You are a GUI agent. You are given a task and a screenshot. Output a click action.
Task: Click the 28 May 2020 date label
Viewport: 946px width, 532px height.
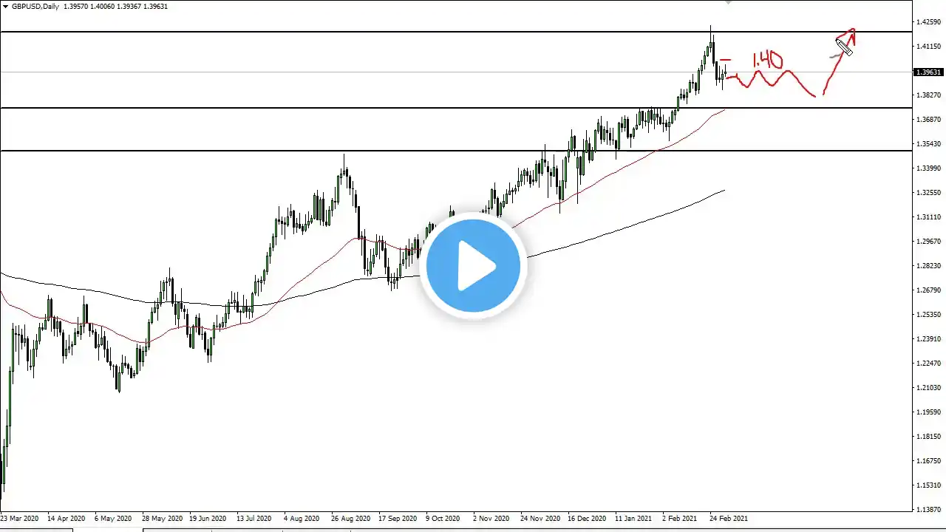tap(163, 519)
